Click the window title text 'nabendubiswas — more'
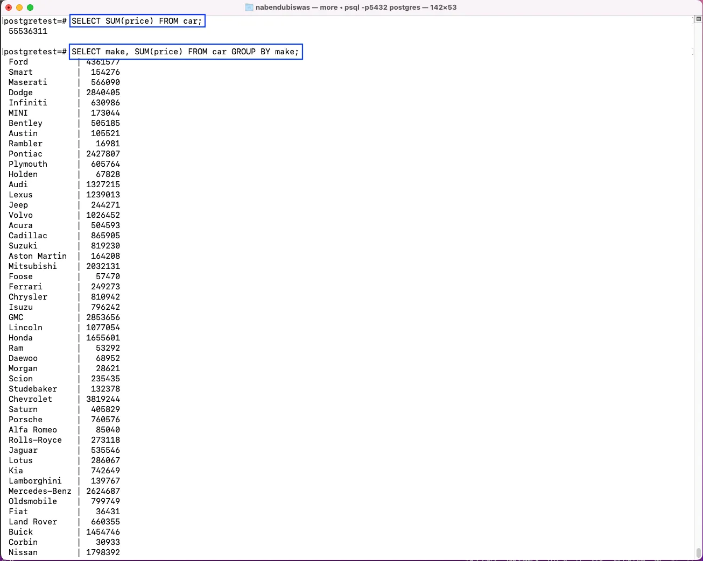Image resolution: width=703 pixels, height=561 pixels. point(297,8)
